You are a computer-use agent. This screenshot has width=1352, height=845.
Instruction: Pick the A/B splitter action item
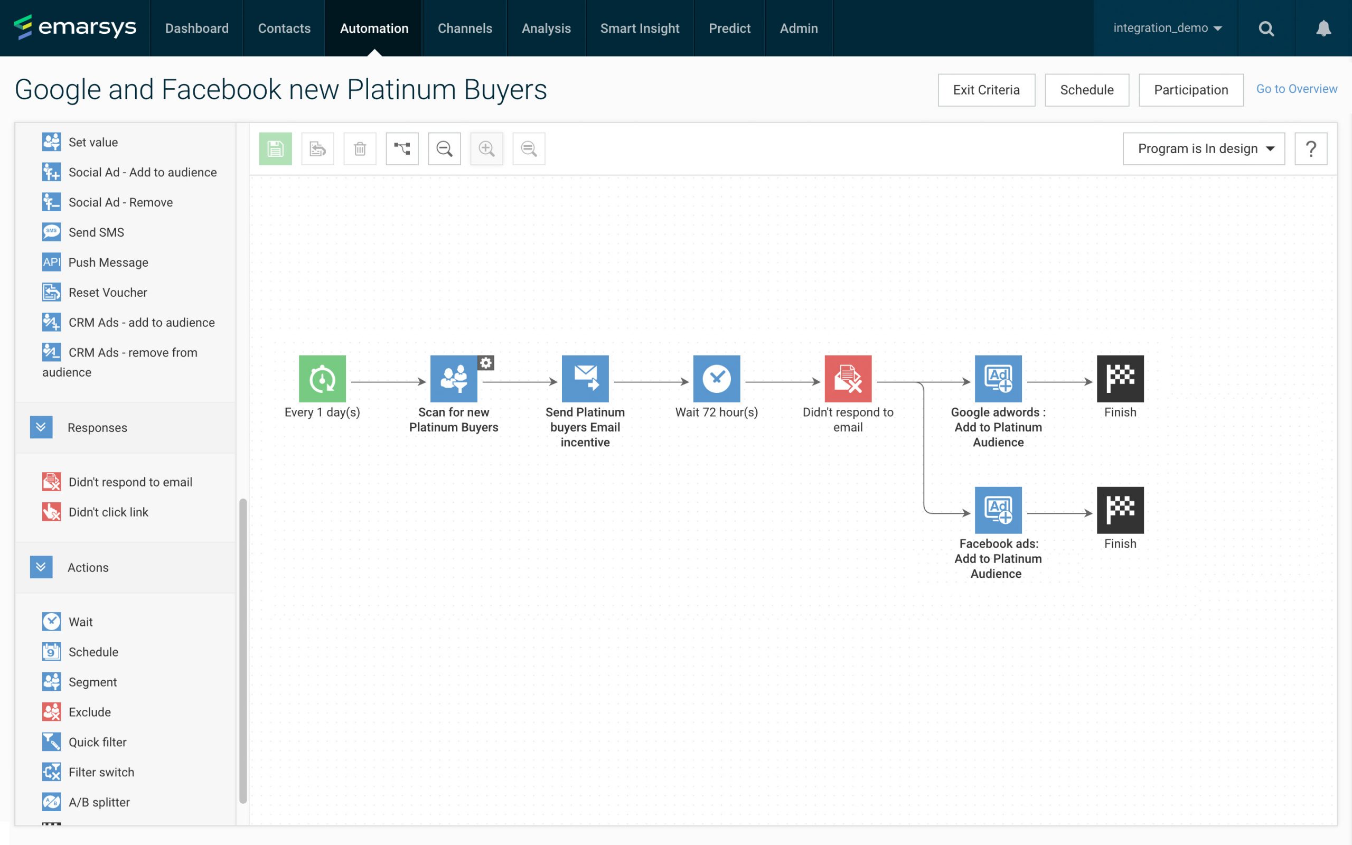[86, 802]
